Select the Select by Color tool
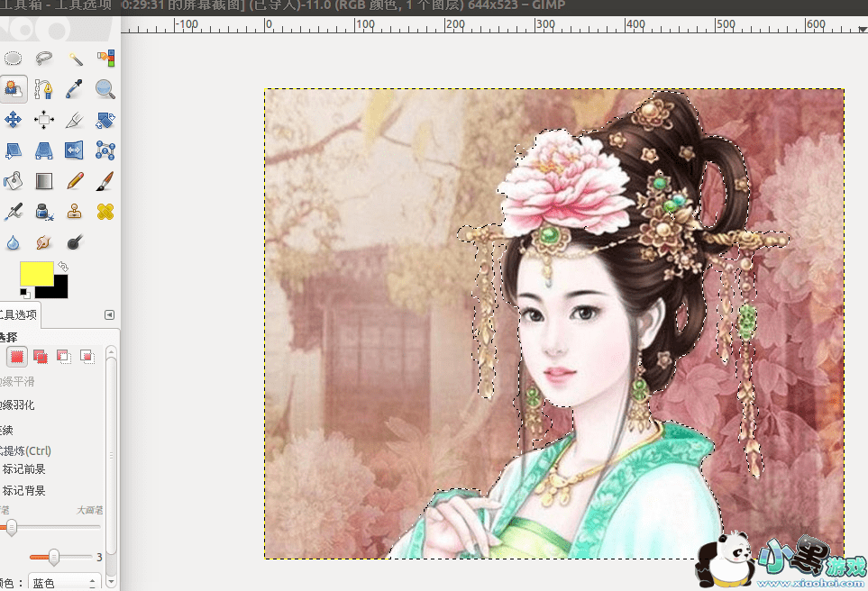868x591 pixels. [x=105, y=58]
